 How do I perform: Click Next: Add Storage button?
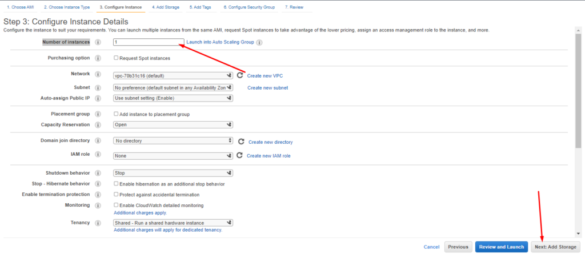click(555, 247)
